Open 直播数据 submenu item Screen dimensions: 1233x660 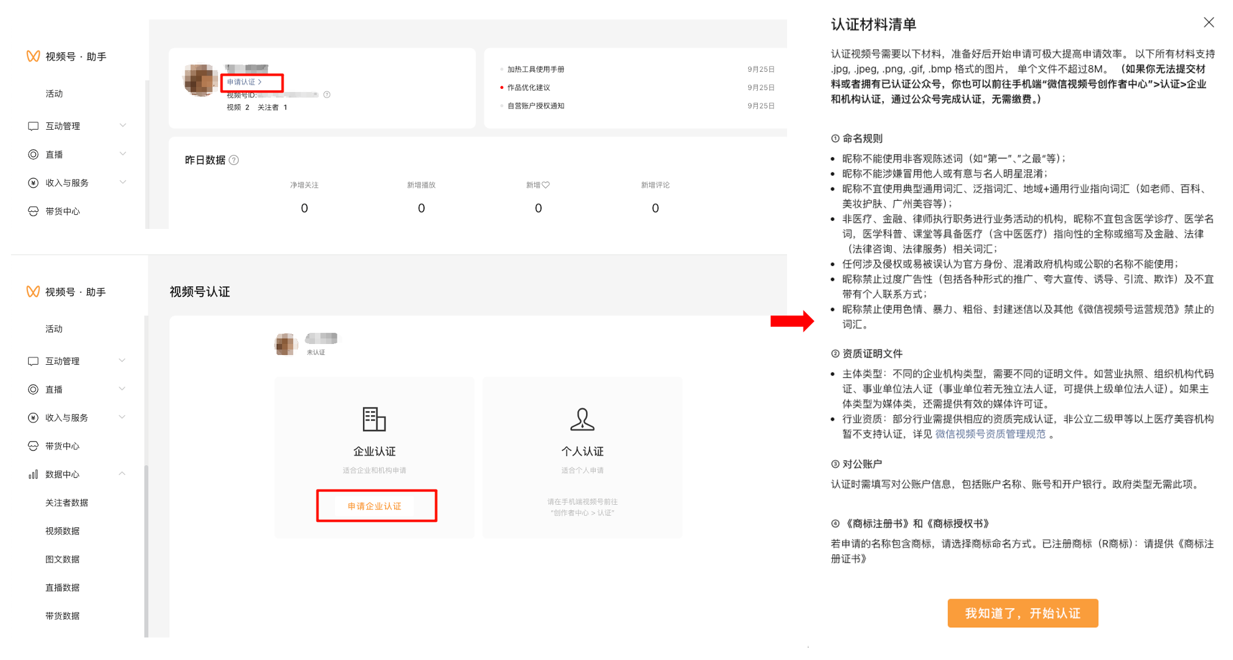(x=63, y=588)
